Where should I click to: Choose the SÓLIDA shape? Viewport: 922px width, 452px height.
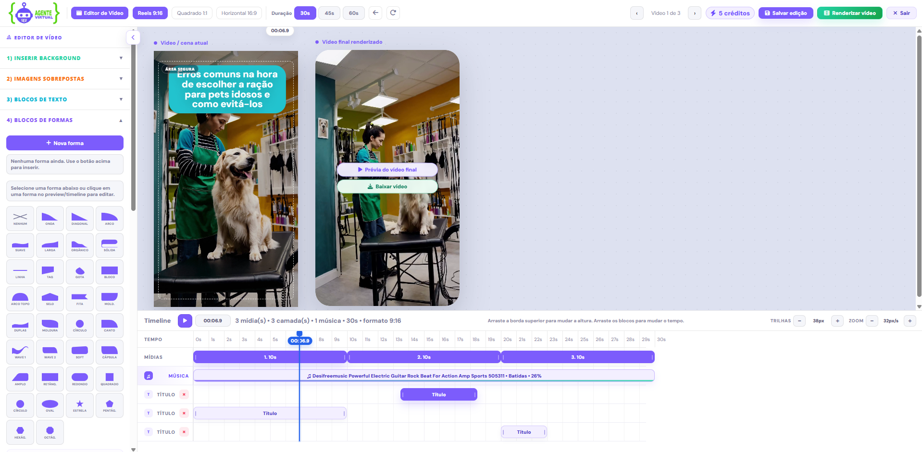[x=110, y=245]
